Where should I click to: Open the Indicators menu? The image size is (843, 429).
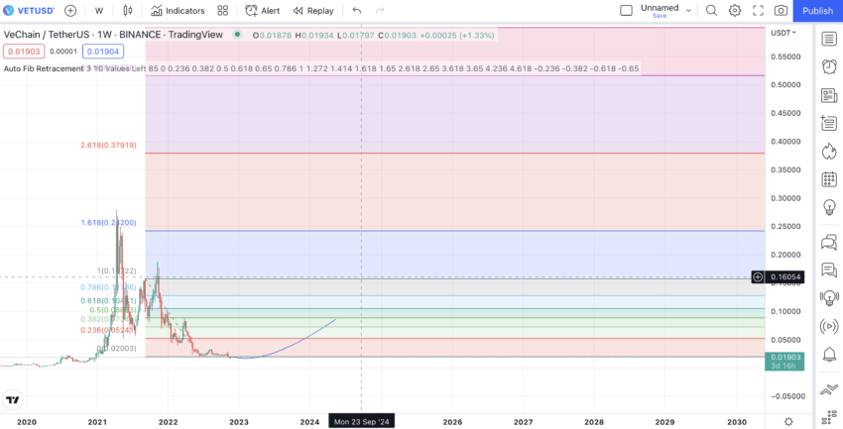point(179,11)
